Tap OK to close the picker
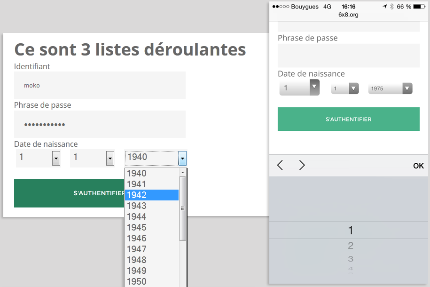Screen dimensions: 430x287 (x=418, y=166)
